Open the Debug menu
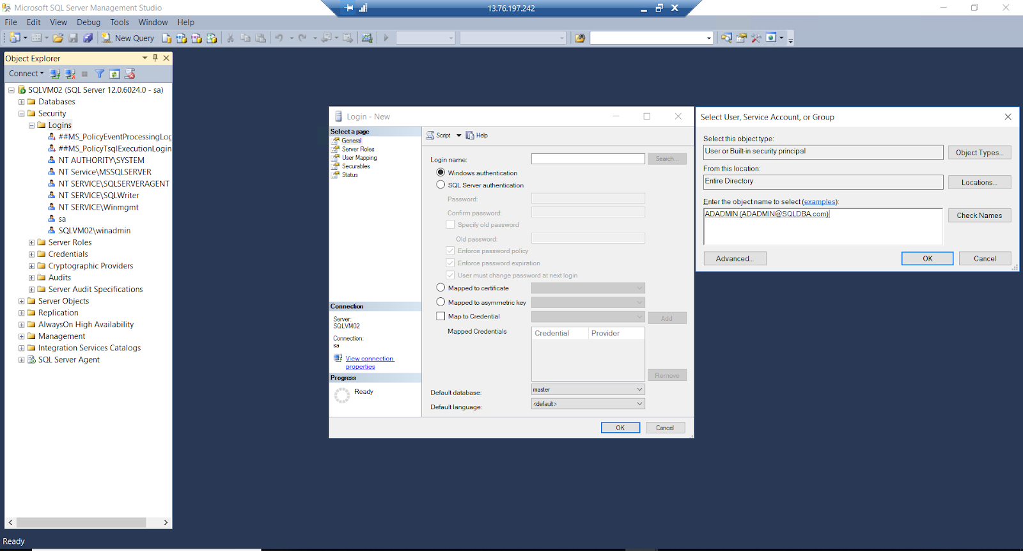The height and width of the screenshot is (551, 1023). click(89, 22)
